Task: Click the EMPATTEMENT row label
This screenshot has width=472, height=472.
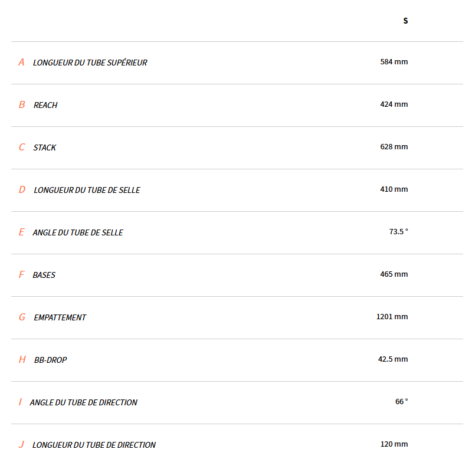Action: 60,317
